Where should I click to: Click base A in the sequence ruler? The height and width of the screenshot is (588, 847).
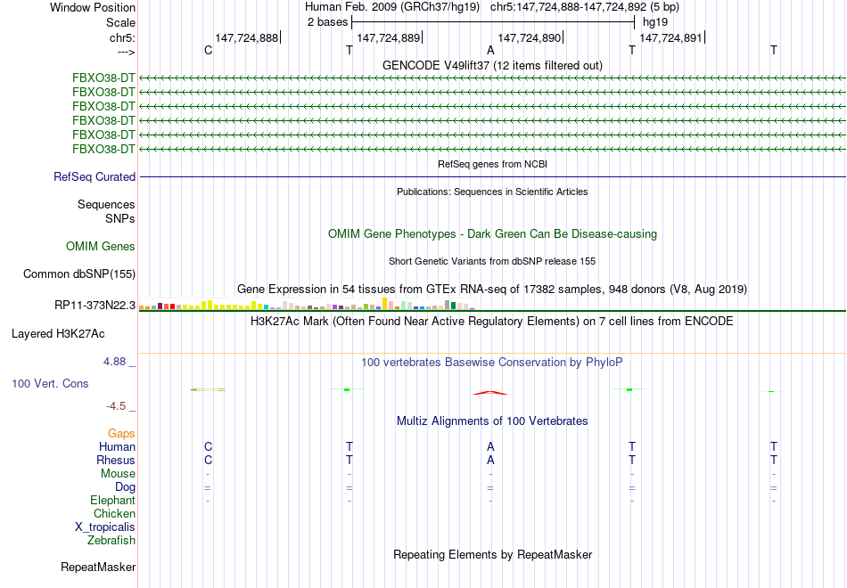tap(490, 50)
